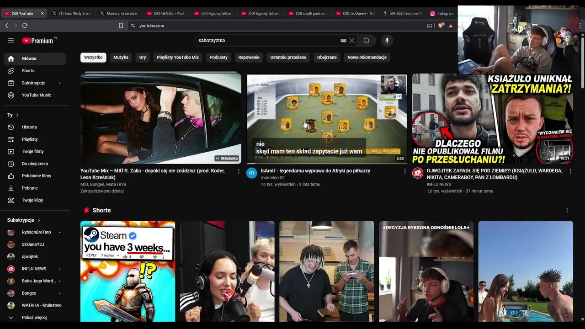Open the Steam 'you have 3 weeks' short
Screen dimensions: 585x329
click(128, 271)
